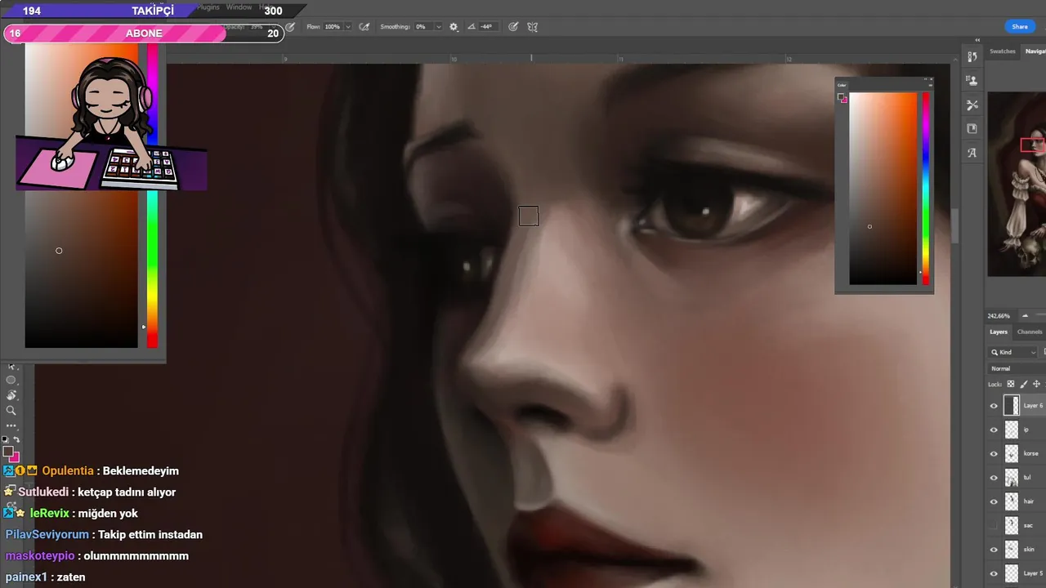Screen dimensions: 1046x588
Task: Click the brush angle icon
Action: [x=472, y=27]
